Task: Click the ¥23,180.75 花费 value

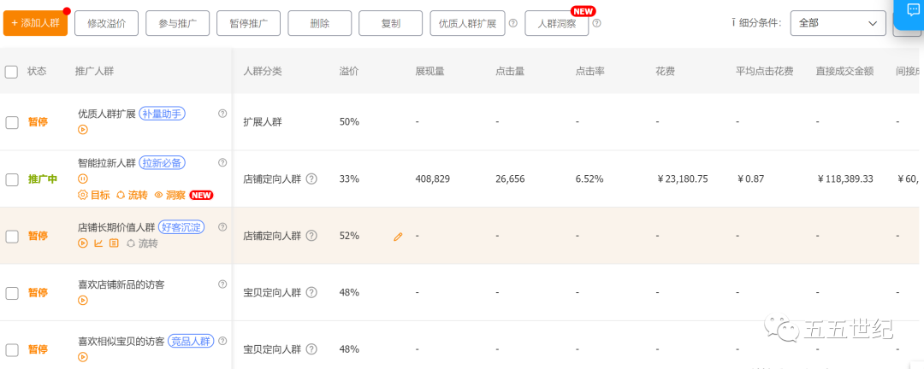Action: click(682, 179)
